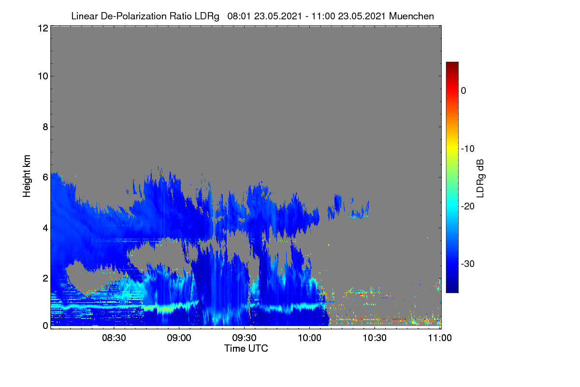Click the -10 dB colorbar label
The image size is (580, 387).
pyautogui.click(x=468, y=149)
